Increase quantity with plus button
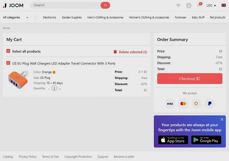Screen dimensions: 229x161 (60, 89)
